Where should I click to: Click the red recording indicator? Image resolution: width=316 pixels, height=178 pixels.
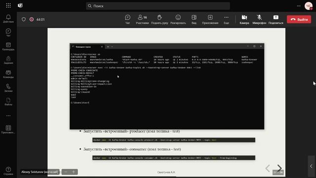click(32, 19)
